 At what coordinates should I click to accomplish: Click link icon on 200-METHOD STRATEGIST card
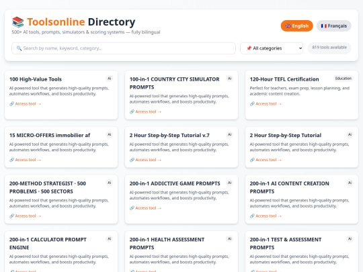tap(12, 216)
